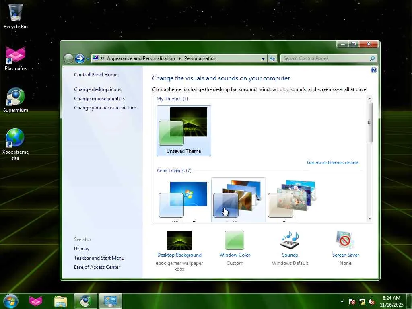Click the Personalization breadcrumb segment
The height and width of the screenshot is (309, 412).
(x=200, y=58)
